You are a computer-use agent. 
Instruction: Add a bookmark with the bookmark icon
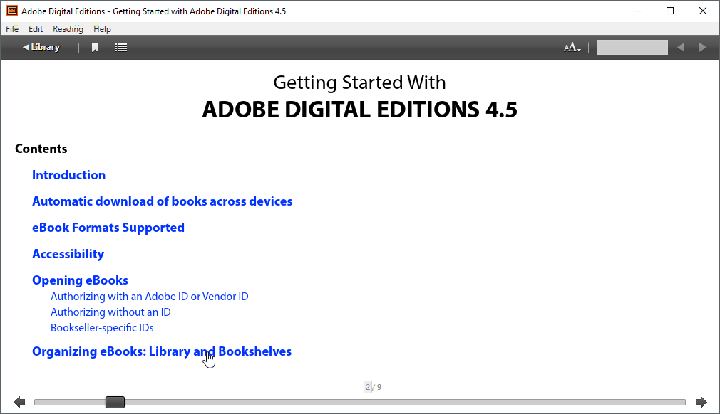(x=95, y=47)
